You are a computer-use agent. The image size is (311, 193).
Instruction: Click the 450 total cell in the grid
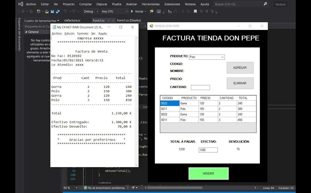[x=246, y=120]
